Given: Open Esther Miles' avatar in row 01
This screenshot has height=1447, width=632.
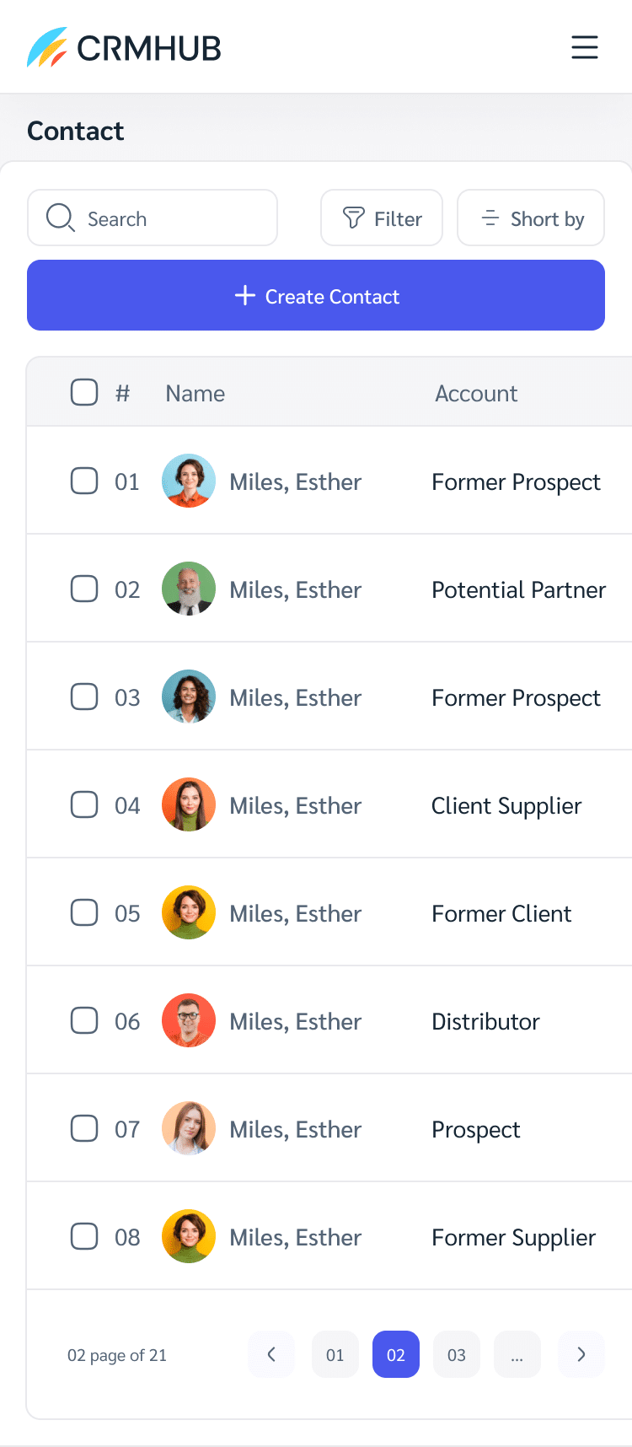Looking at the screenshot, I should click(x=188, y=481).
